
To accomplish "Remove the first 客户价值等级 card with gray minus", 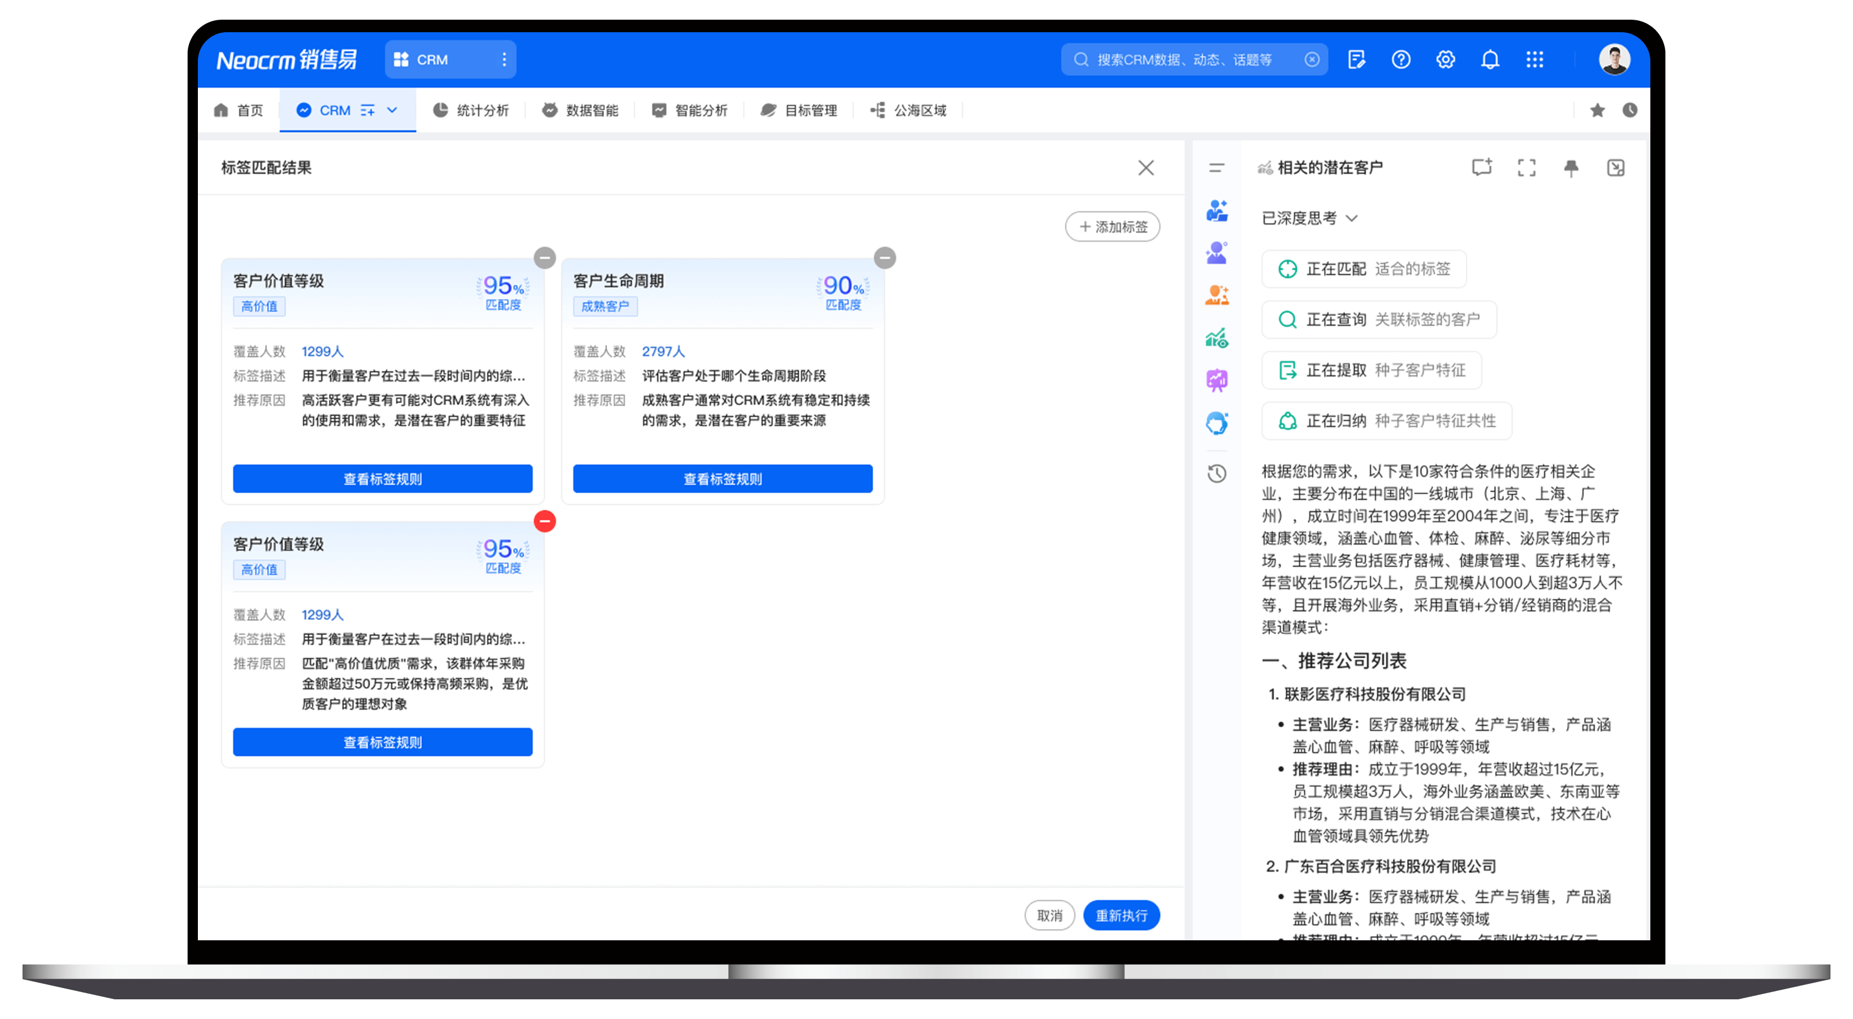I will pyautogui.click(x=545, y=258).
